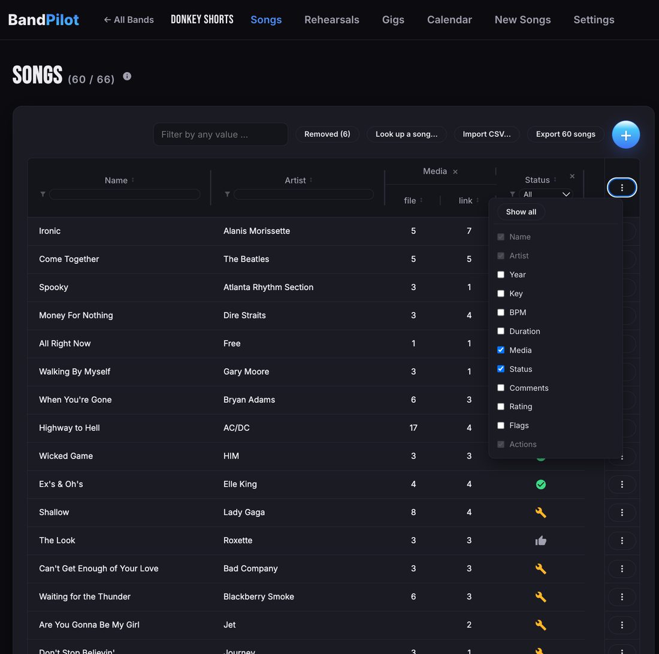Open actions menu for Shallow row

click(x=622, y=513)
